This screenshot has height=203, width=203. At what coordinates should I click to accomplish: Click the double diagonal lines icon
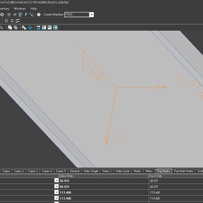click(x=17, y=21)
